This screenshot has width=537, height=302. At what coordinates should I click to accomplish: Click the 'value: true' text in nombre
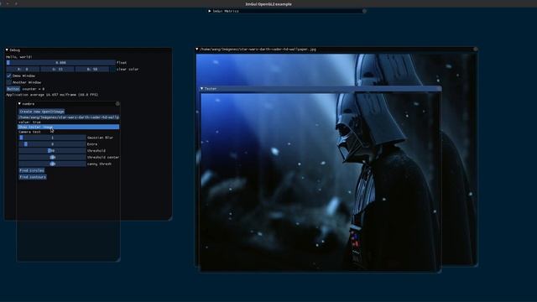pyautogui.click(x=29, y=122)
